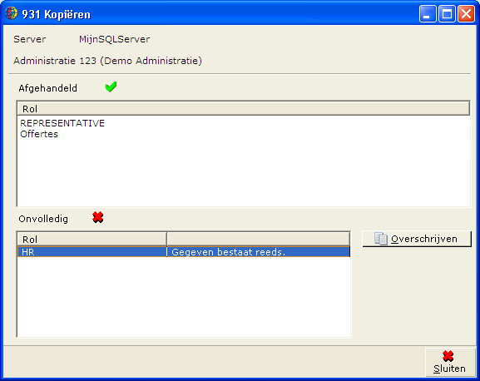The width and height of the screenshot is (480, 381).
Task: Click the Administratie 123 (Demo Administratie) label
Action: click(x=108, y=61)
